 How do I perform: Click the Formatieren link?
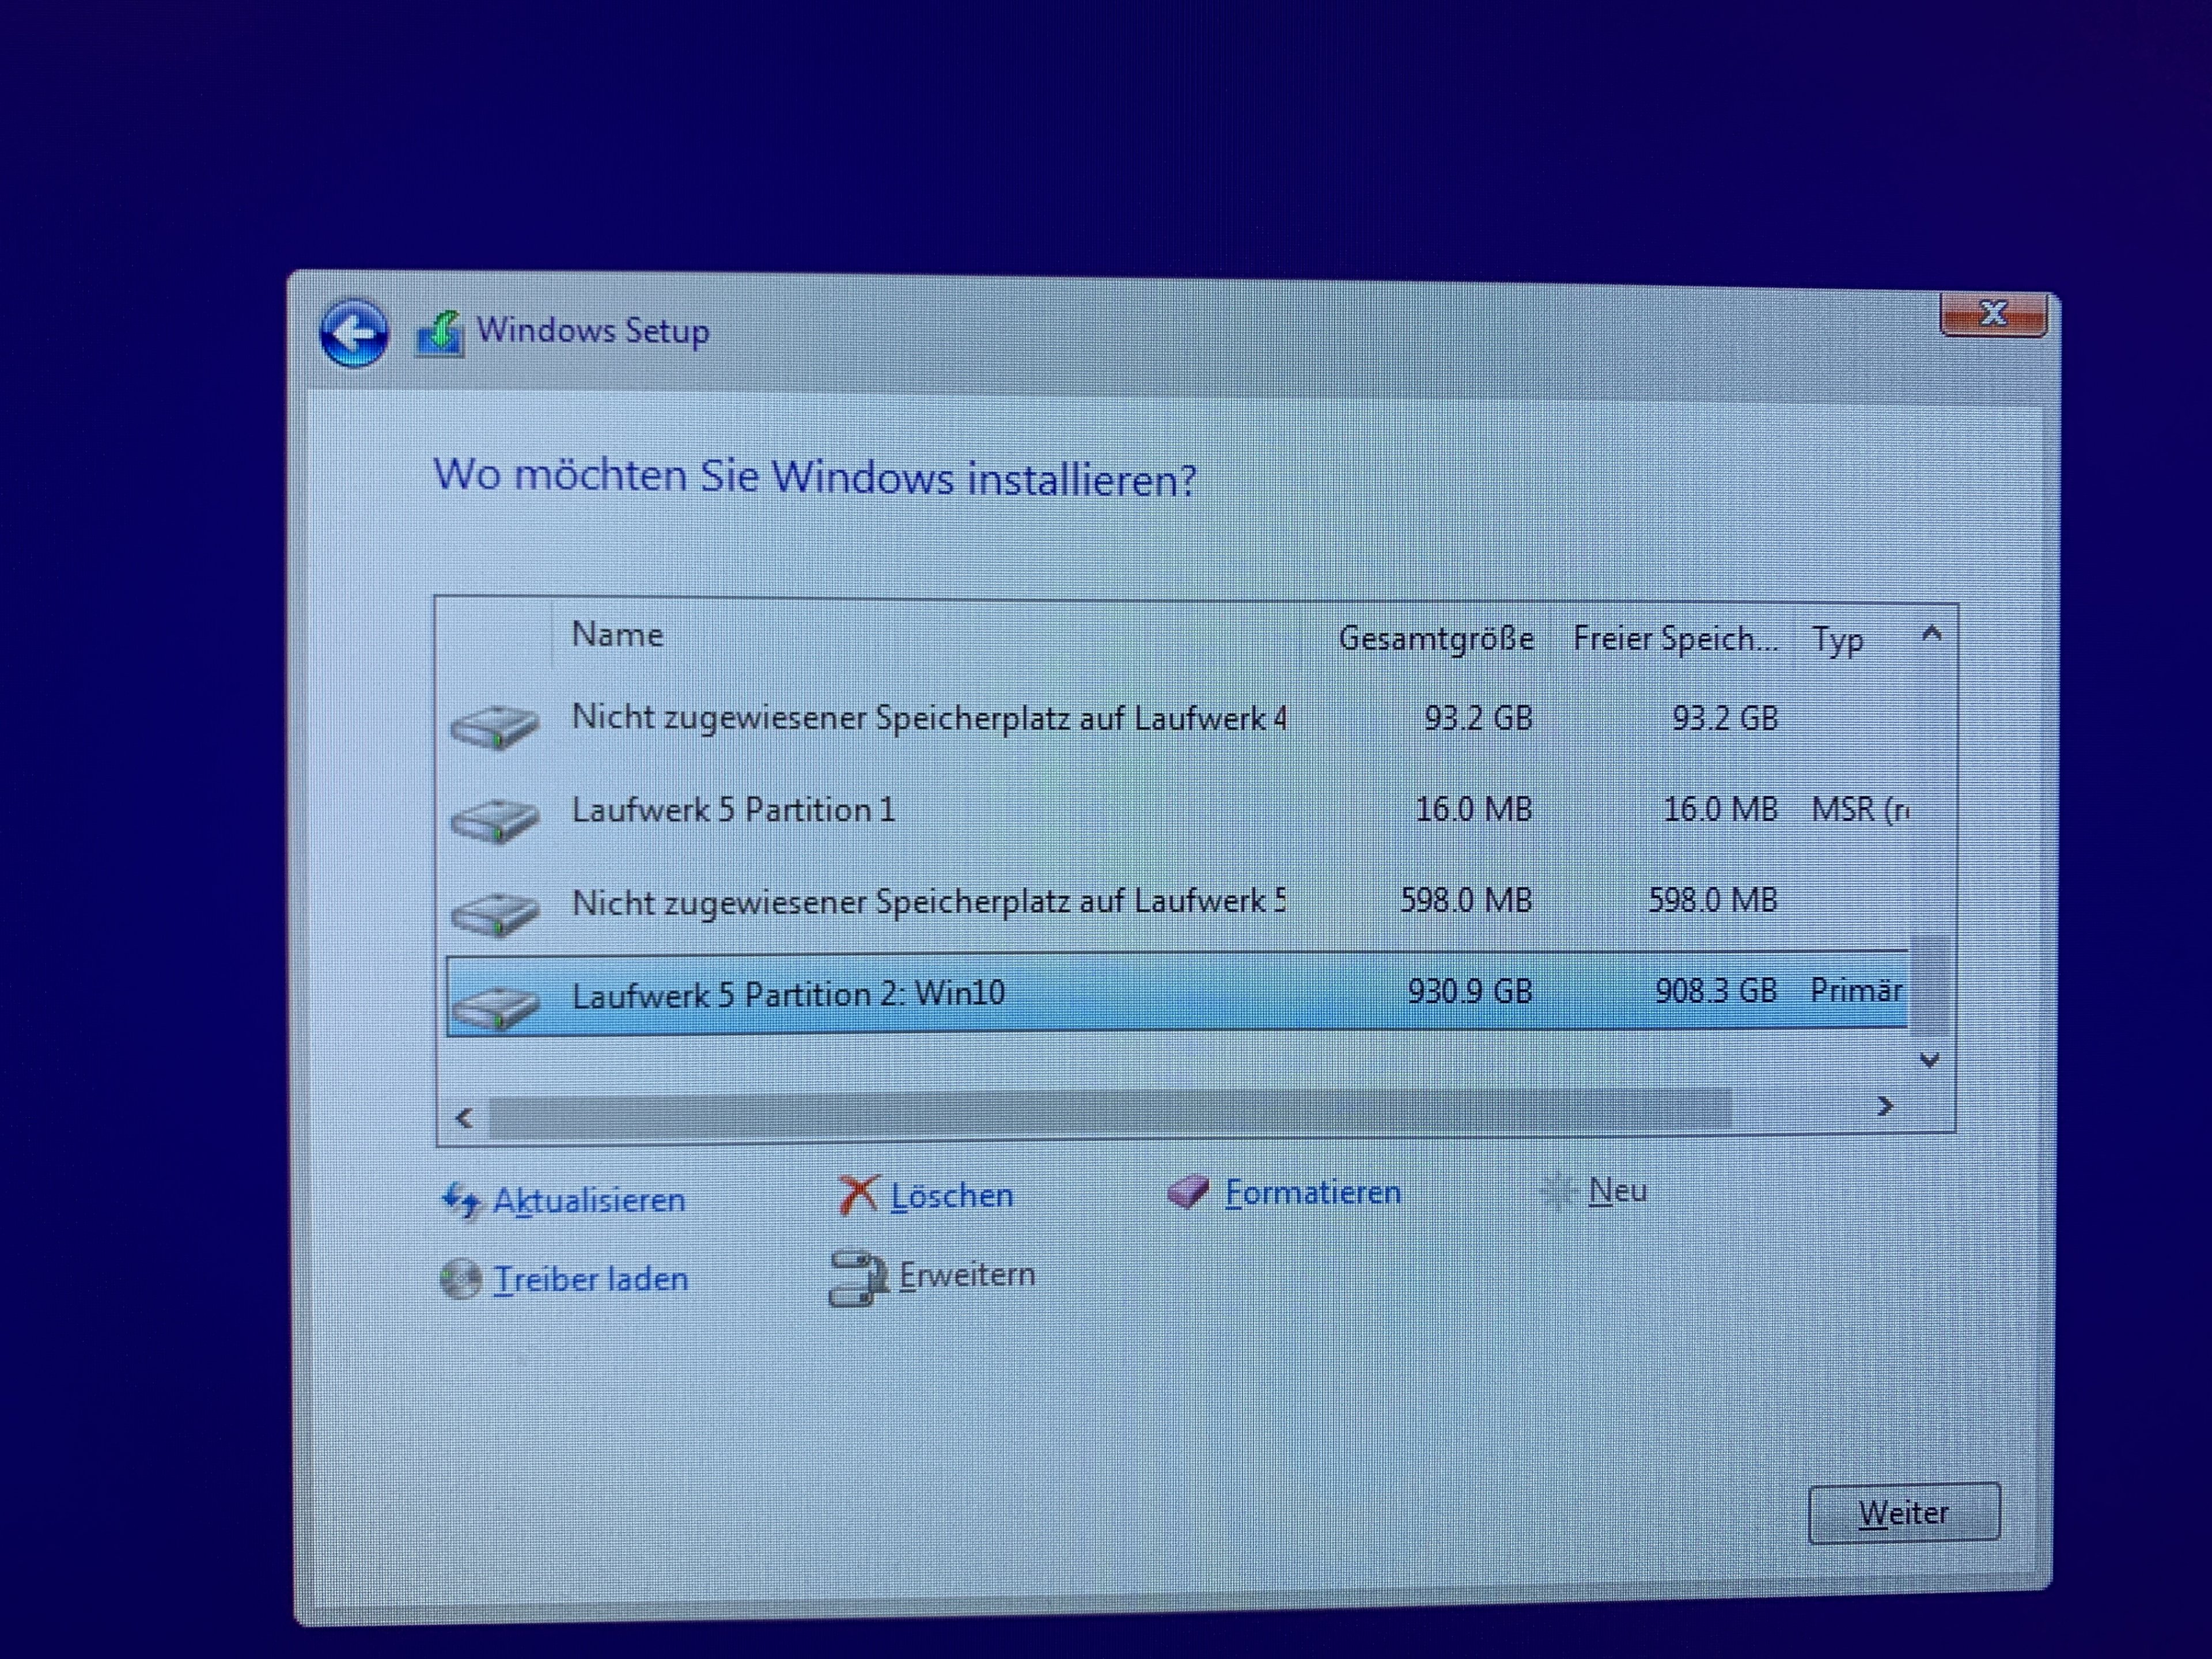[1312, 1192]
